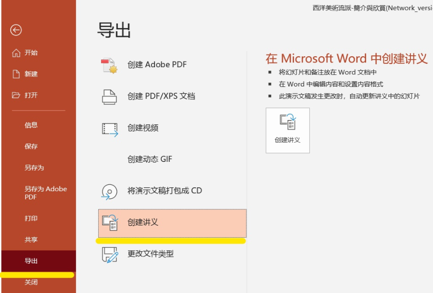Click the Adobe PDF icon
The height and width of the screenshot is (293, 433).
pyautogui.click(x=109, y=65)
